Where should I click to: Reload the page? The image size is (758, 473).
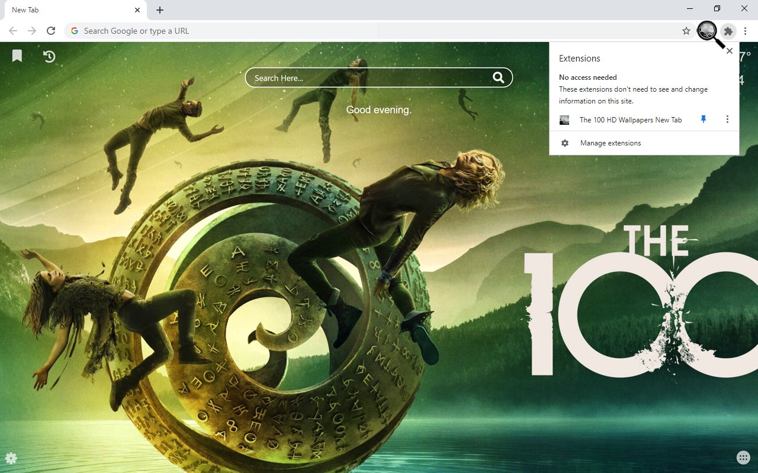click(x=51, y=31)
